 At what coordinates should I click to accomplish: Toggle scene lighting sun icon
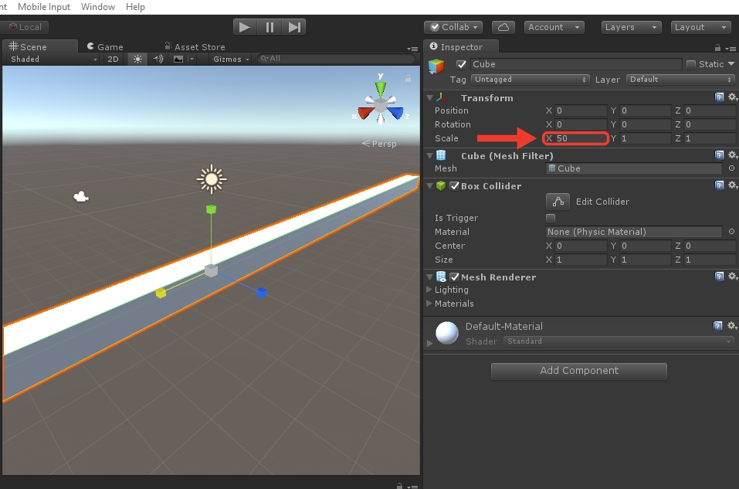click(137, 59)
